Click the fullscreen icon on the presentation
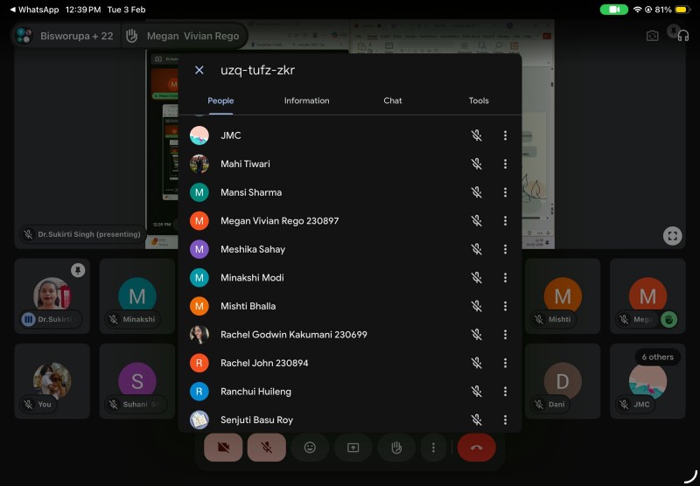 tap(672, 235)
